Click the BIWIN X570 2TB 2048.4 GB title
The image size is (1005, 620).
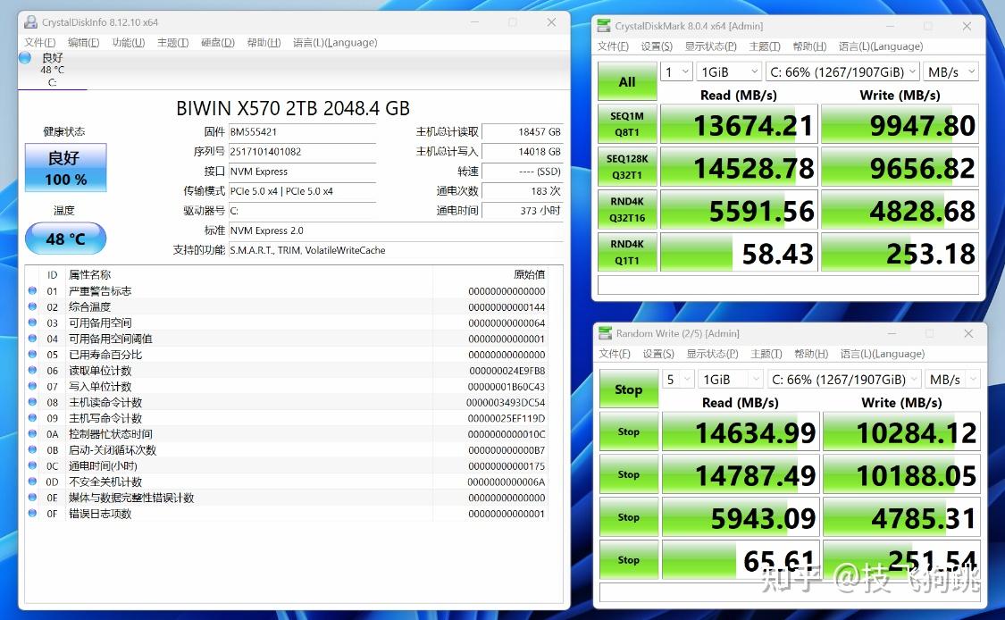coord(293,108)
